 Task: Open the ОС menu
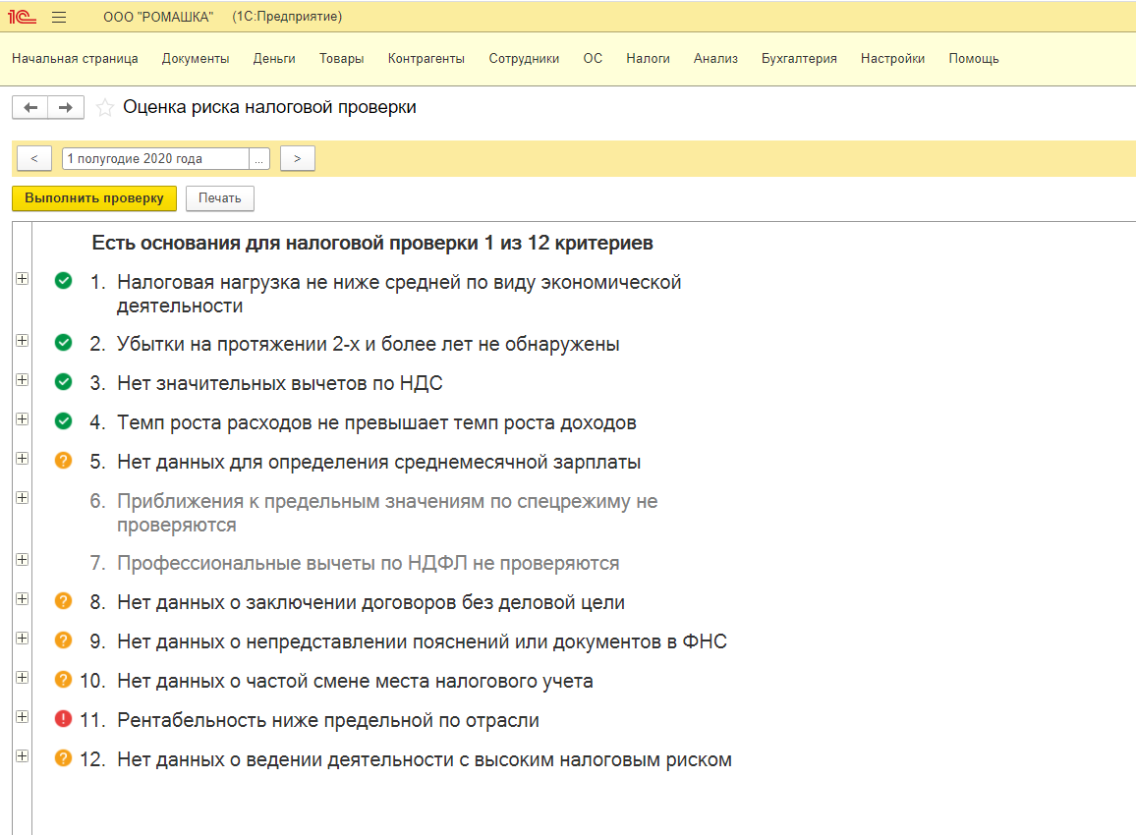pos(593,59)
